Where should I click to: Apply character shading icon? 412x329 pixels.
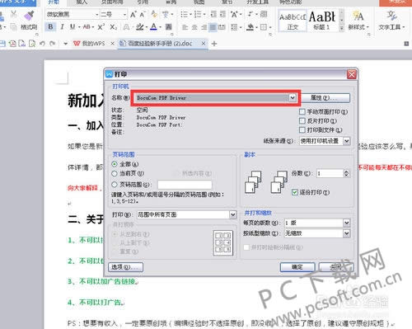pyautogui.click(x=169, y=27)
